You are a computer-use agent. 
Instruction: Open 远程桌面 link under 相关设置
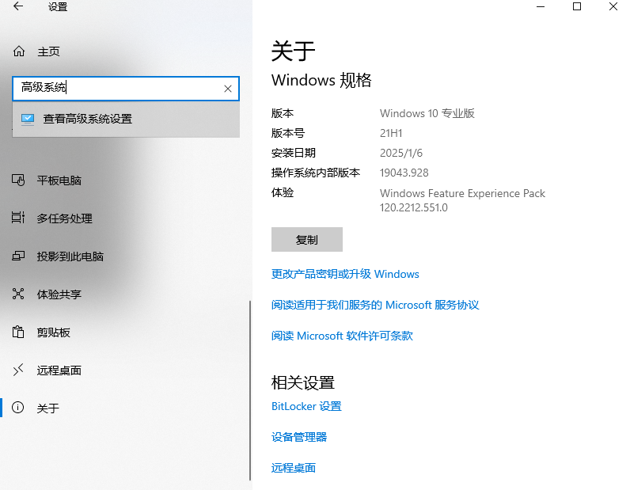click(294, 469)
